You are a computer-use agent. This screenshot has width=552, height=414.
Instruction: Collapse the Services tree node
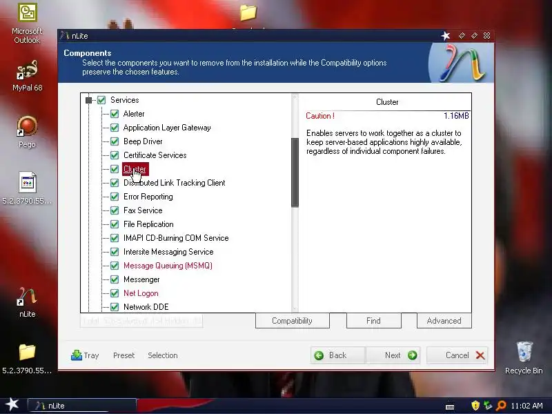click(x=89, y=100)
